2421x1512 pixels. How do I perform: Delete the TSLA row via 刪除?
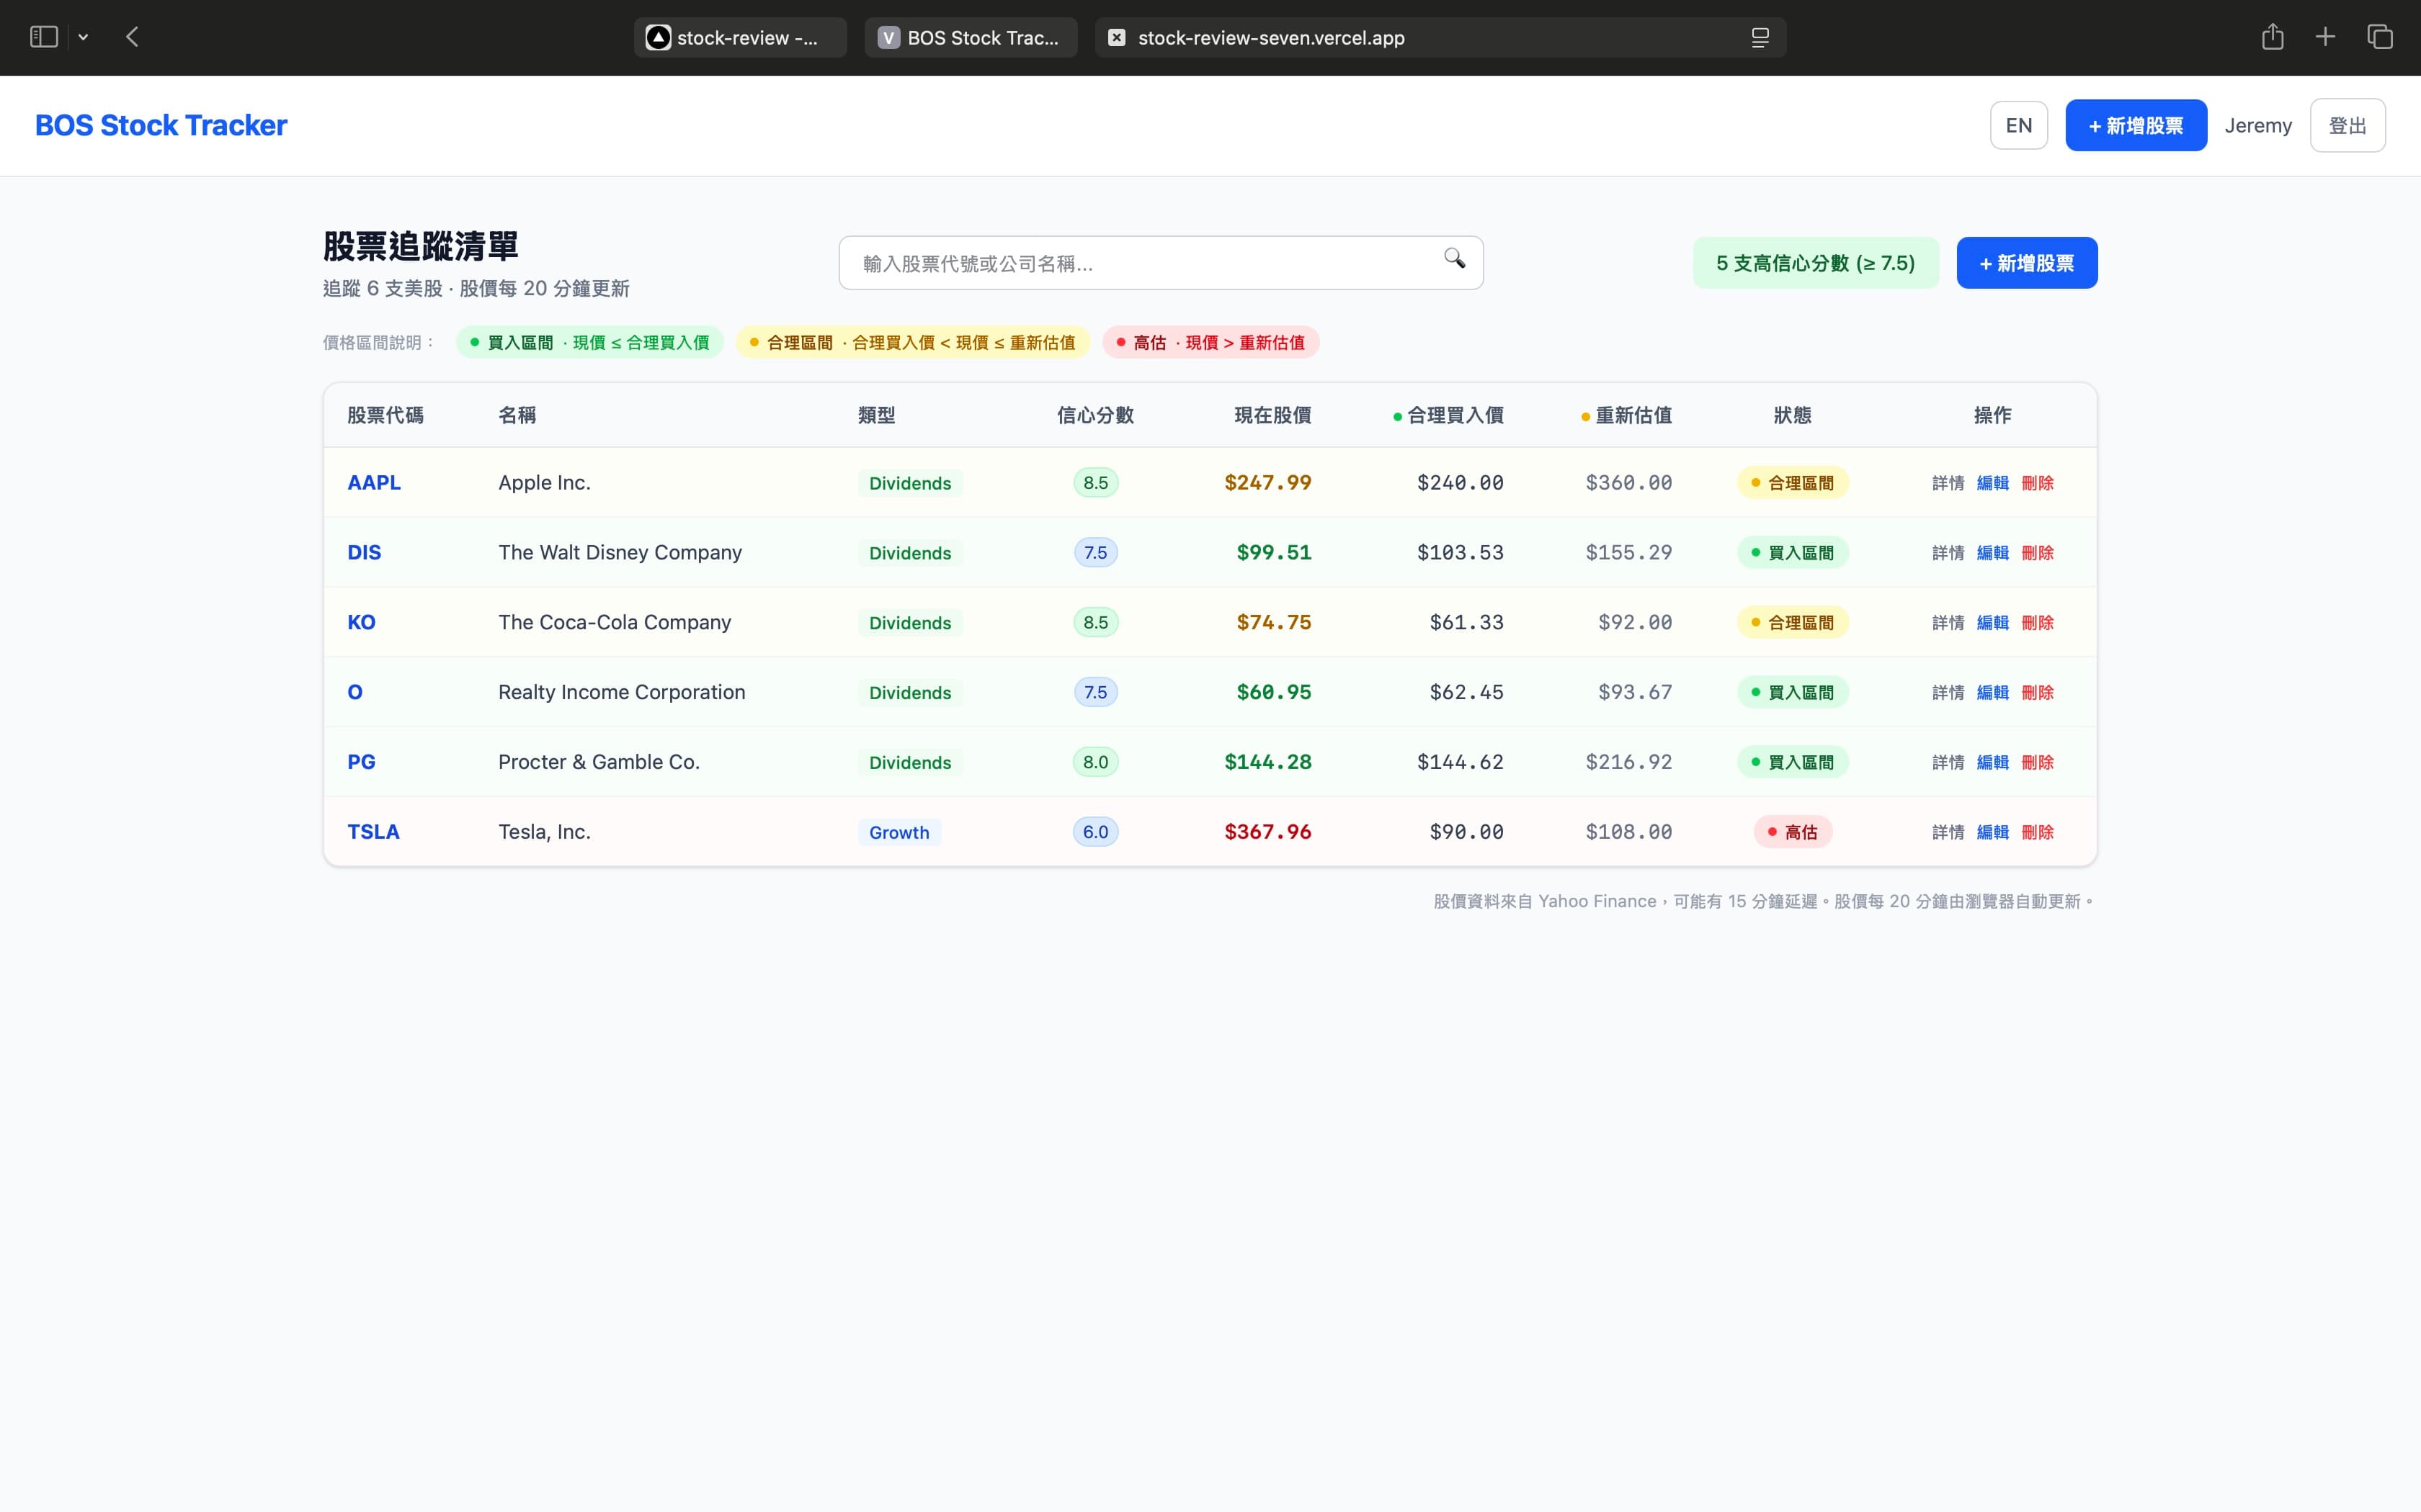2037,832
